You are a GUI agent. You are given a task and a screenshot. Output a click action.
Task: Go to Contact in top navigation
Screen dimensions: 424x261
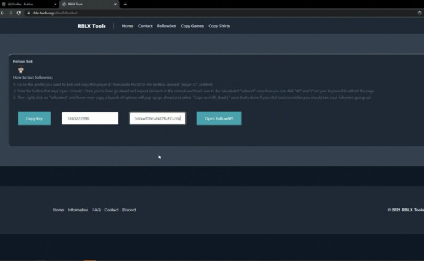(145, 26)
